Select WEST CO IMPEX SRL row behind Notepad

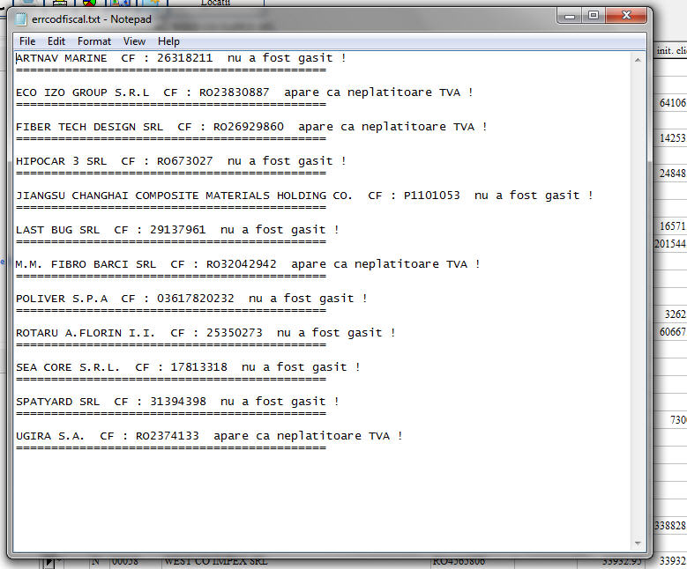[215, 562]
